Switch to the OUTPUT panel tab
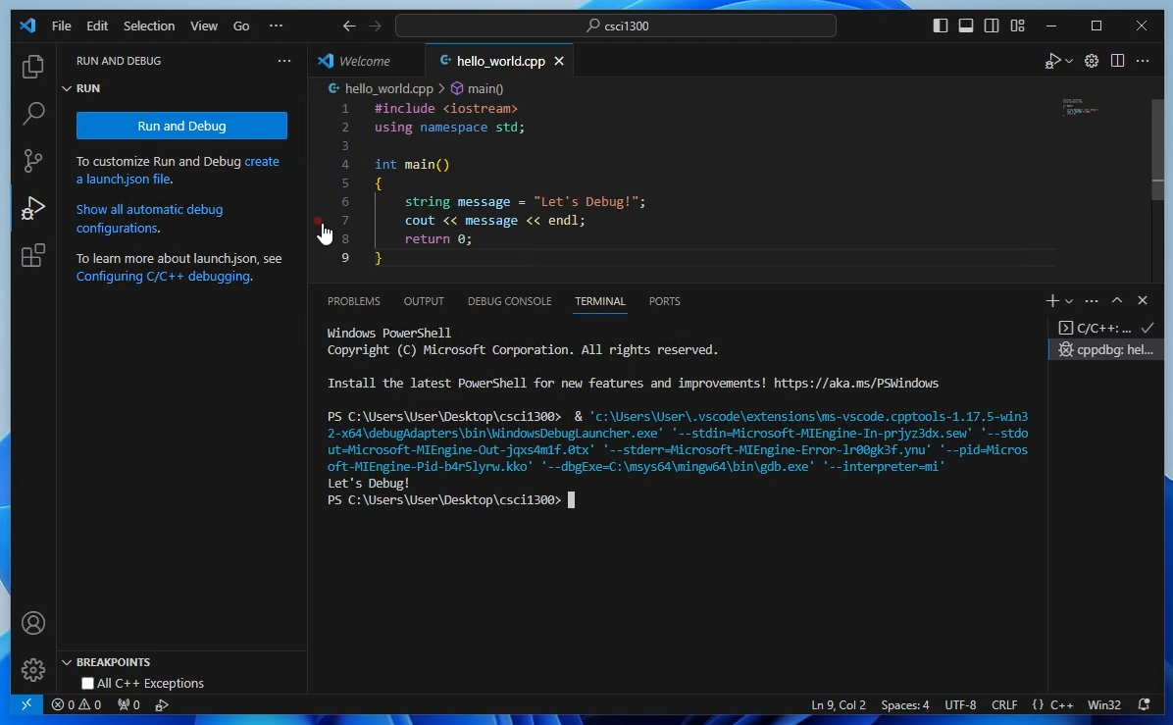The height and width of the screenshot is (725, 1173). (424, 301)
